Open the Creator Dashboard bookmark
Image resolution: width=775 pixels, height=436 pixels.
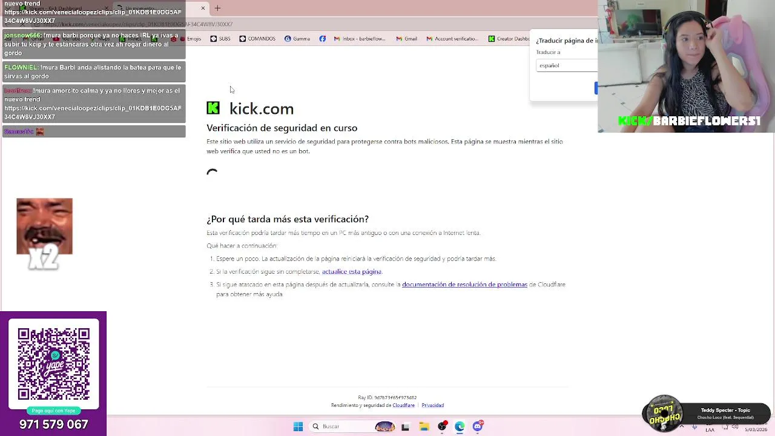(509, 39)
